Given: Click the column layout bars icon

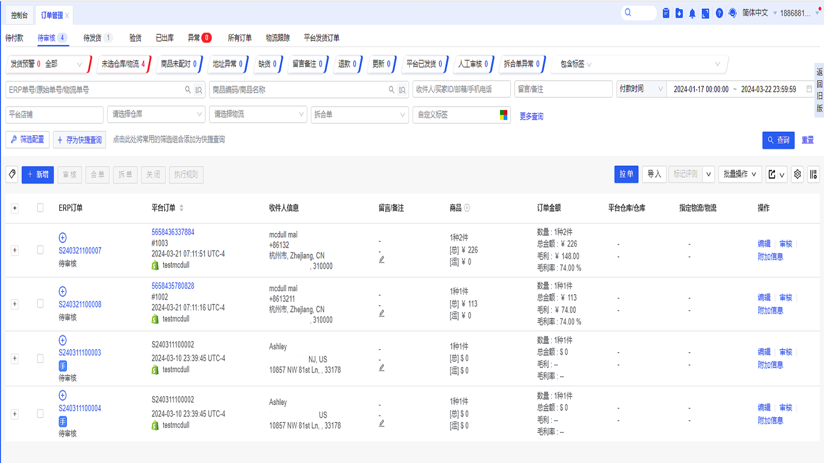Looking at the screenshot, I should (x=813, y=174).
